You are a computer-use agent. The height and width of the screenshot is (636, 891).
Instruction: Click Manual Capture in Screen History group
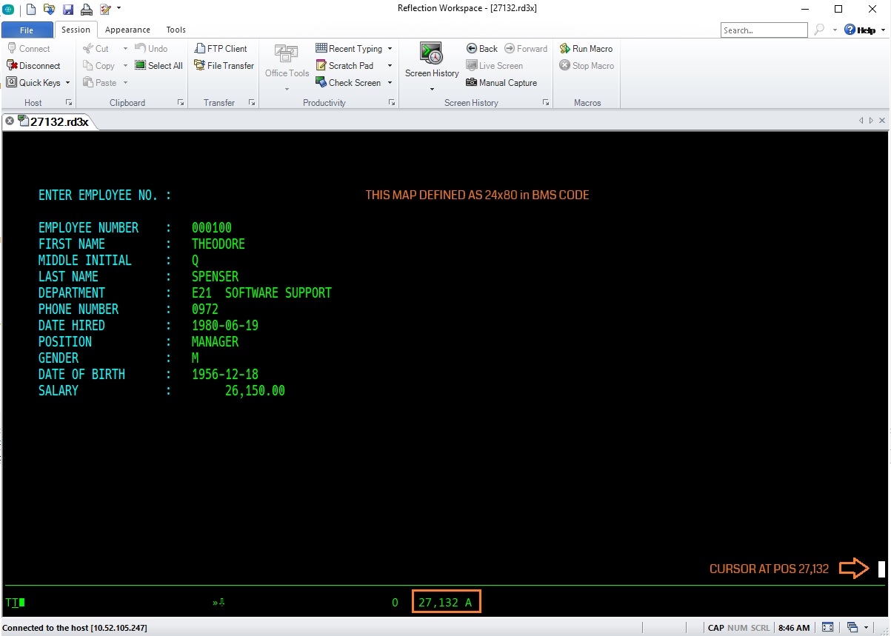pos(502,82)
